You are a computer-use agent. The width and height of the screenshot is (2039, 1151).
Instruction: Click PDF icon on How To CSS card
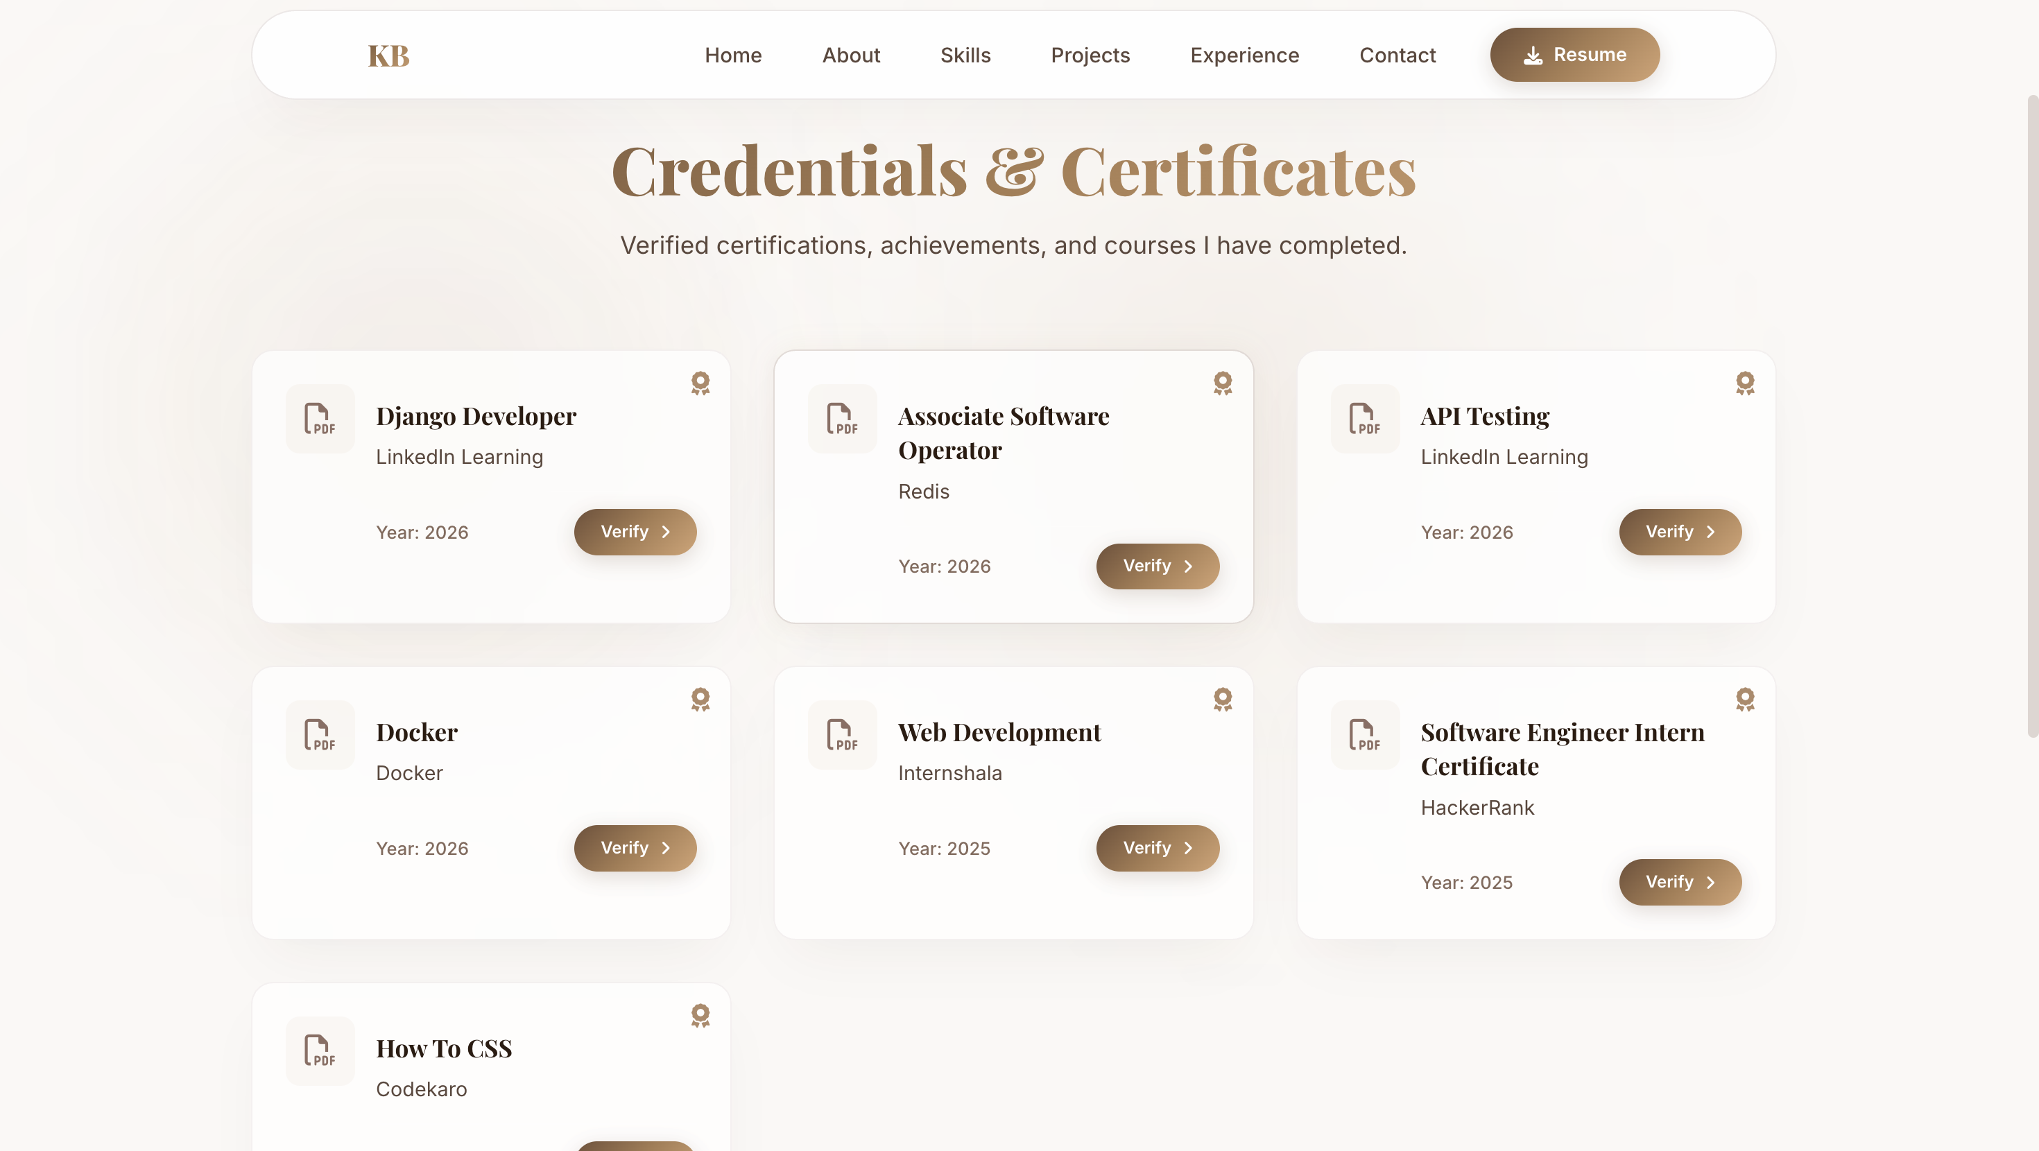[320, 1050]
